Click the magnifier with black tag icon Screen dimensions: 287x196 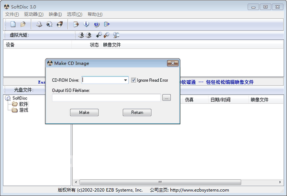click(99, 35)
